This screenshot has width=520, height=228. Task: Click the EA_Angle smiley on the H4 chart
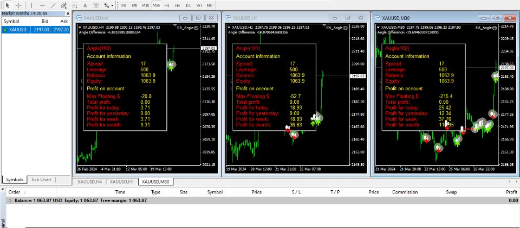point(196,28)
